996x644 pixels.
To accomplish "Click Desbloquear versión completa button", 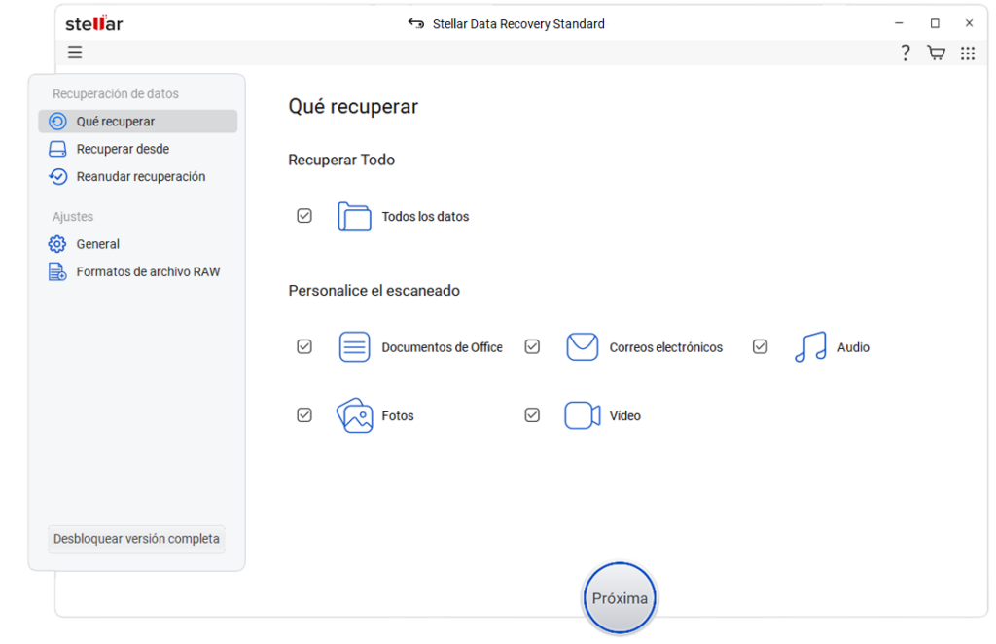I will tap(136, 539).
